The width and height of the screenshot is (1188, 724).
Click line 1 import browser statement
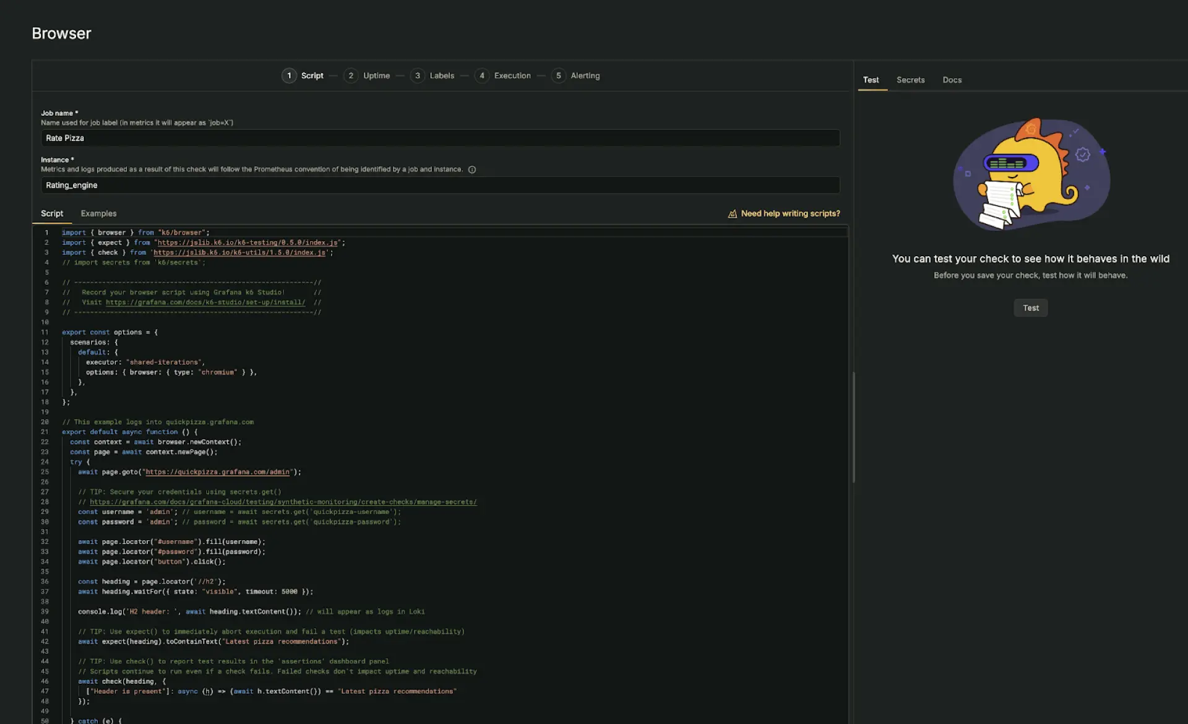[136, 233]
